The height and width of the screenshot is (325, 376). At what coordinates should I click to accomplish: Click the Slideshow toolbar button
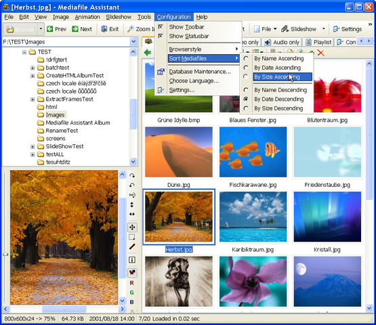(x=299, y=29)
